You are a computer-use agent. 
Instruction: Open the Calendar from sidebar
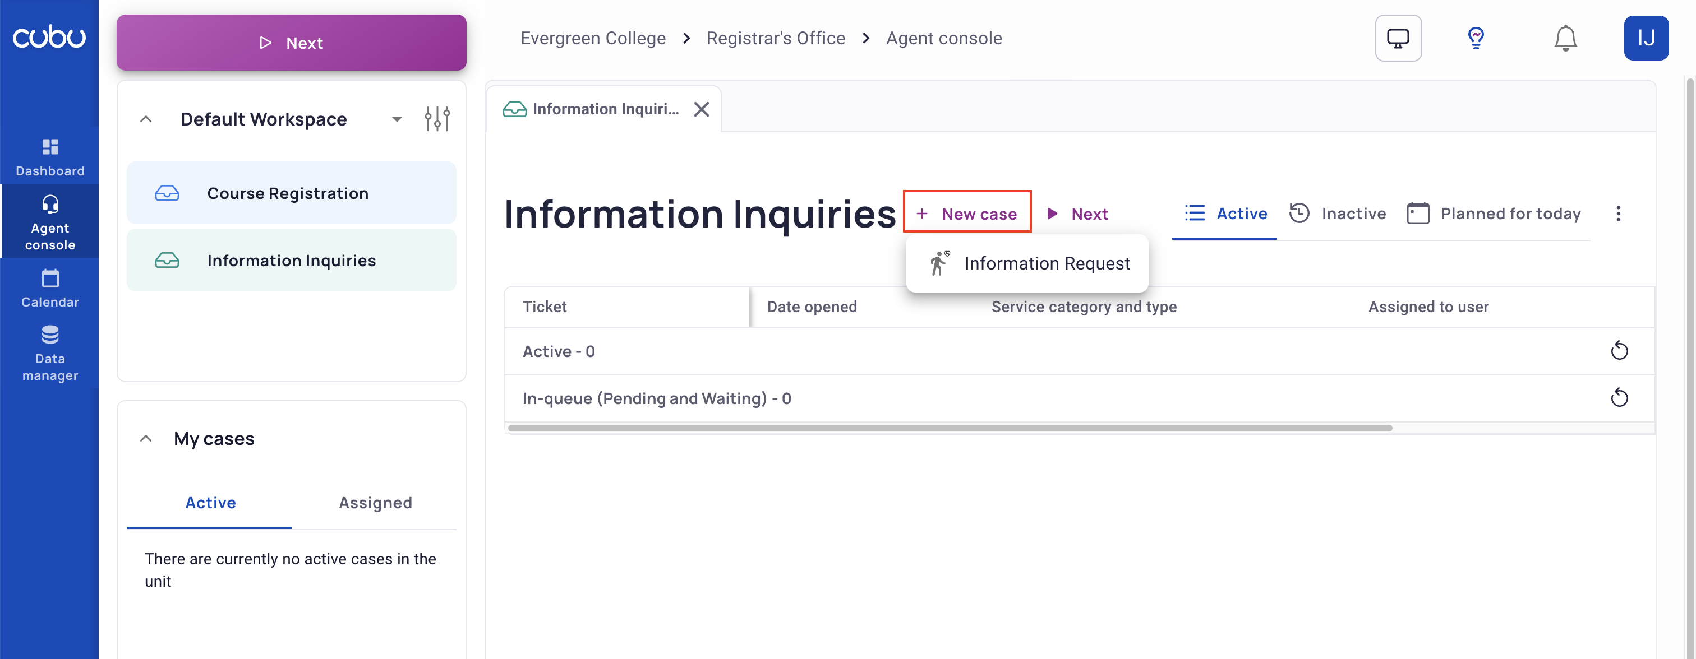[x=49, y=288]
